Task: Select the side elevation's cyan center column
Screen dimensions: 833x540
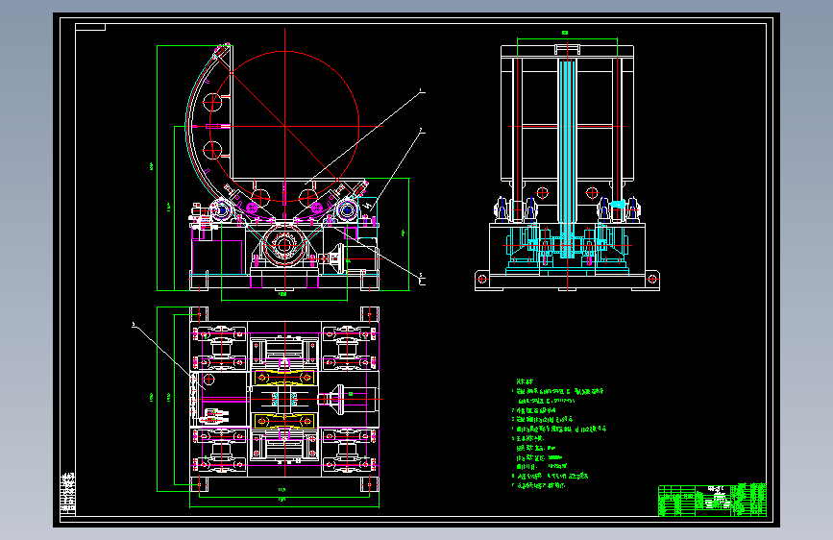Action: click(x=567, y=159)
